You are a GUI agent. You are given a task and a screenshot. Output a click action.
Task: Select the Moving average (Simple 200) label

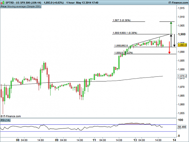pos(24,7)
